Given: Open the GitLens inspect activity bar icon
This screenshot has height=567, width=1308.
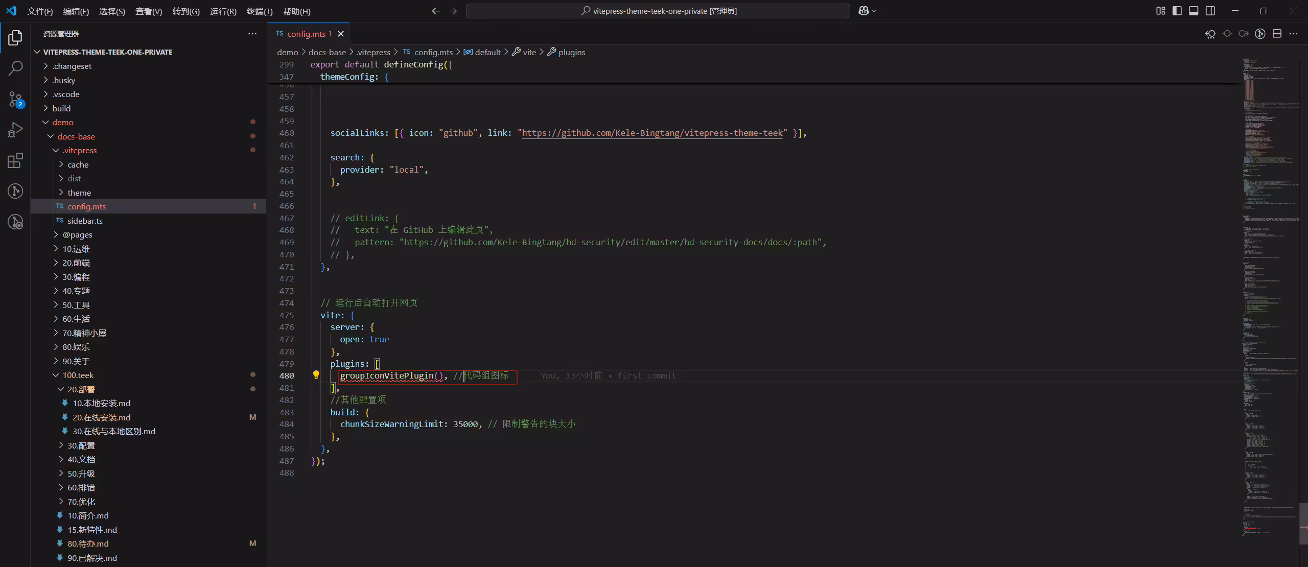Looking at the screenshot, I should pyautogui.click(x=15, y=222).
